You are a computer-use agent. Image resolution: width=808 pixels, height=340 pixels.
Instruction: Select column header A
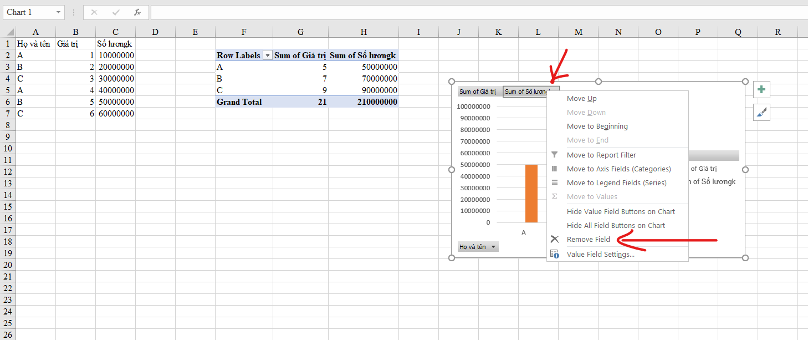coord(36,32)
